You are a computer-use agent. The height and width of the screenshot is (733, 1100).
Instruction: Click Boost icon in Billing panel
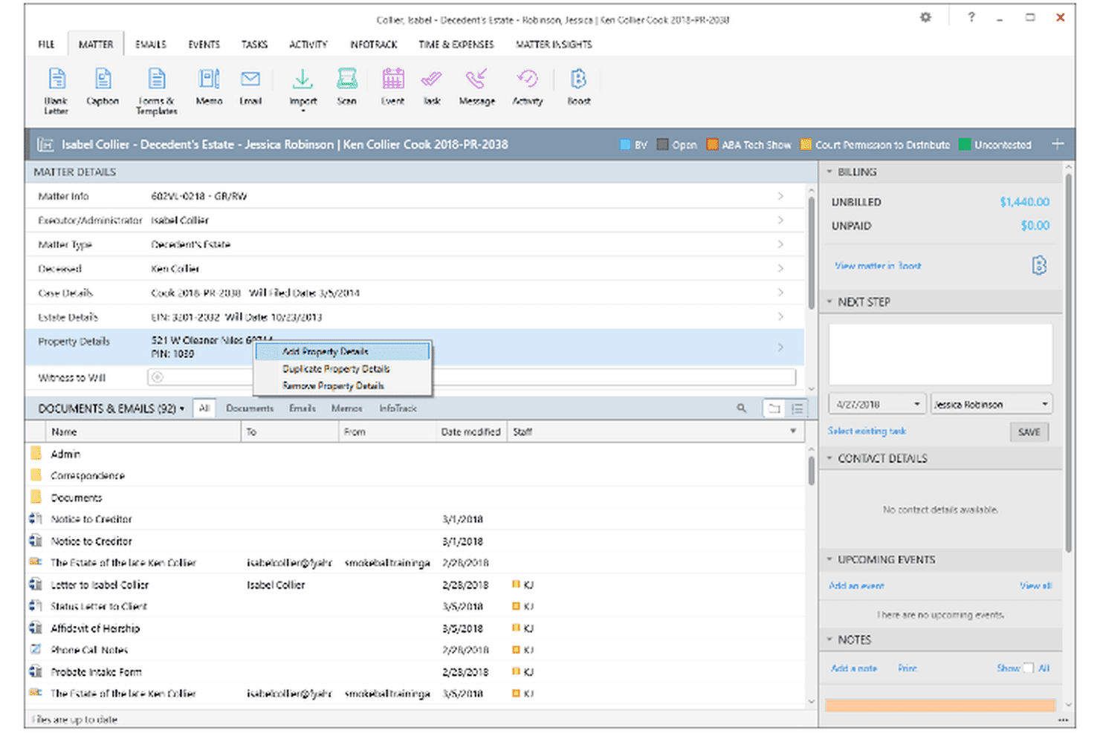[1039, 265]
